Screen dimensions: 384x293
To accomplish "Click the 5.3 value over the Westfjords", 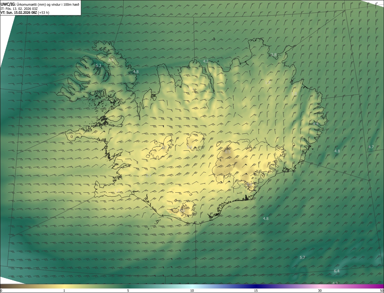I will tap(98, 65).
